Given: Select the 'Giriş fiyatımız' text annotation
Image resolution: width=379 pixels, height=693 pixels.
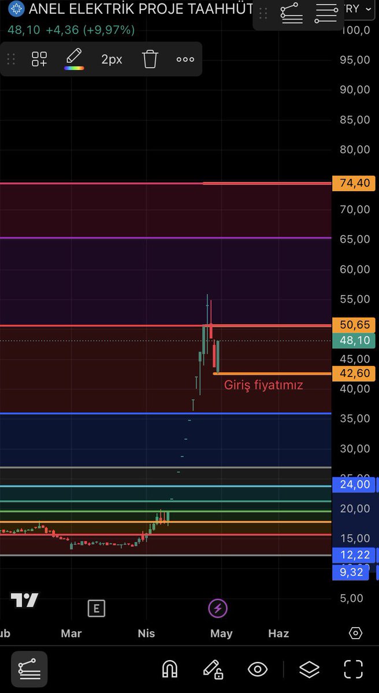Looking at the screenshot, I should (263, 385).
